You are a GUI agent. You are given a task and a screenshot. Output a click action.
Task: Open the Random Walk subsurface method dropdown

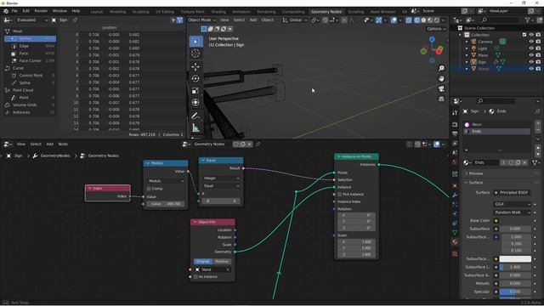tap(512, 212)
